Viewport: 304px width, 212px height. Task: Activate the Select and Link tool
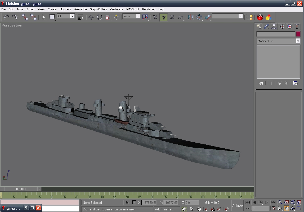[x=25, y=17]
